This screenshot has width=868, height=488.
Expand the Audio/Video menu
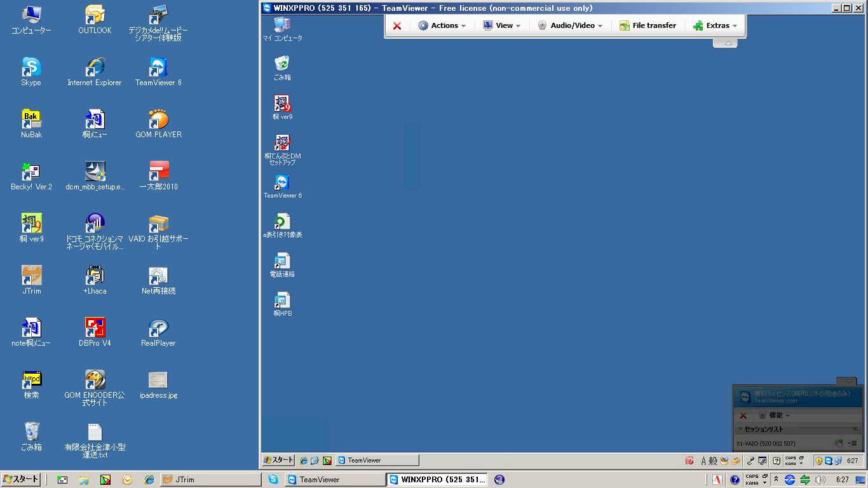click(570, 26)
